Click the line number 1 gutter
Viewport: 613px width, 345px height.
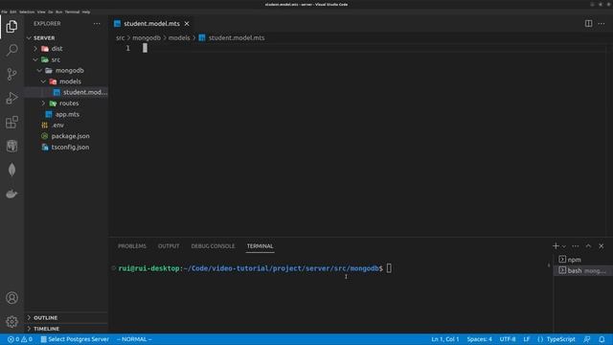[127, 48]
